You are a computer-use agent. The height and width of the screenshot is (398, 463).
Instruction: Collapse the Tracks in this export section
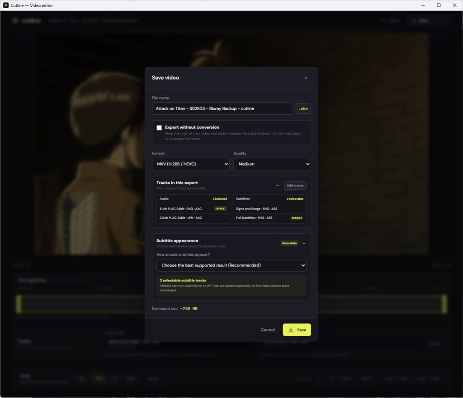click(277, 186)
